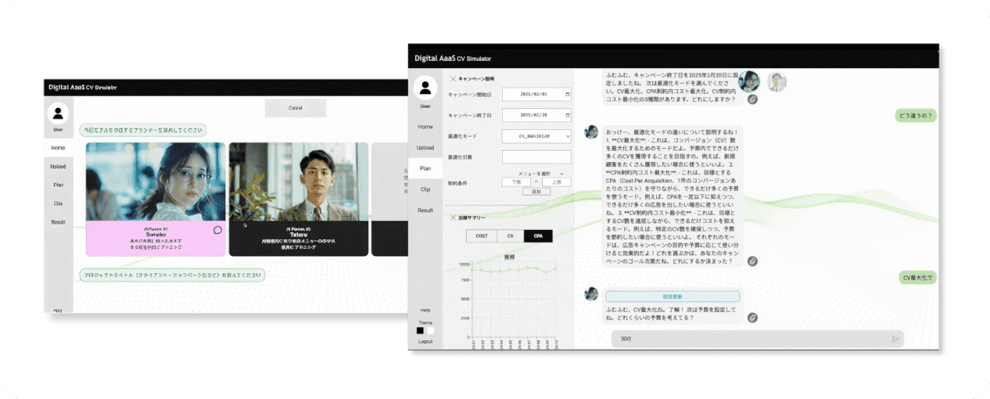Open calendar picker for campaign end date
Viewport: 990px width, 399px height.
[567, 115]
